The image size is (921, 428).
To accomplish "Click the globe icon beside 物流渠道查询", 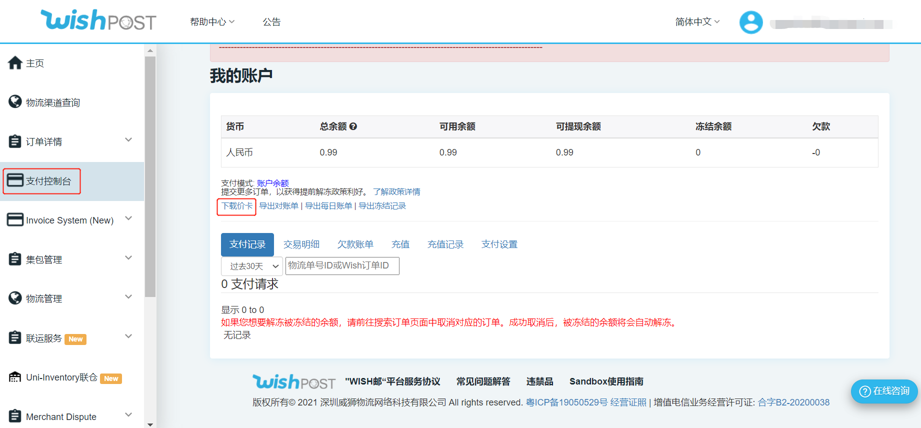I will [15, 101].
